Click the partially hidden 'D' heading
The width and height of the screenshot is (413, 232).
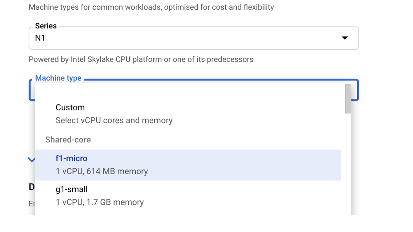32,187
